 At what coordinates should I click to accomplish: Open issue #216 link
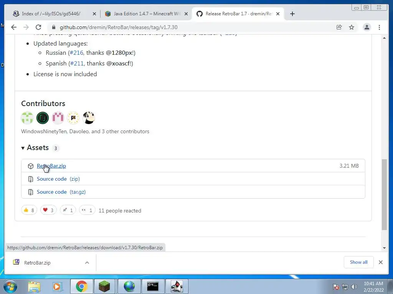click(x=76, y=53)
